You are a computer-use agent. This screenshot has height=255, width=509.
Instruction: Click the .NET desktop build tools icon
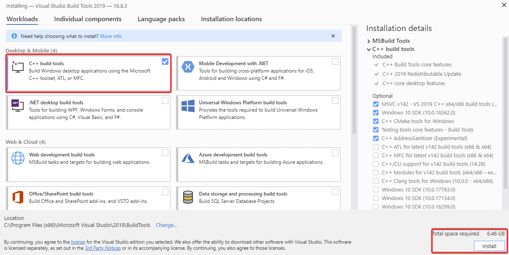click(x=18, y=106)
